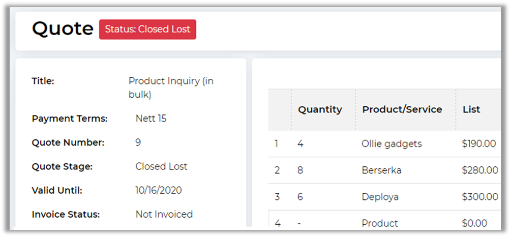Click the Not Invoiced status value
Image resolution: width=511 pixels, height=237 pixels.
pyautogui.click(x=164, y=215)
